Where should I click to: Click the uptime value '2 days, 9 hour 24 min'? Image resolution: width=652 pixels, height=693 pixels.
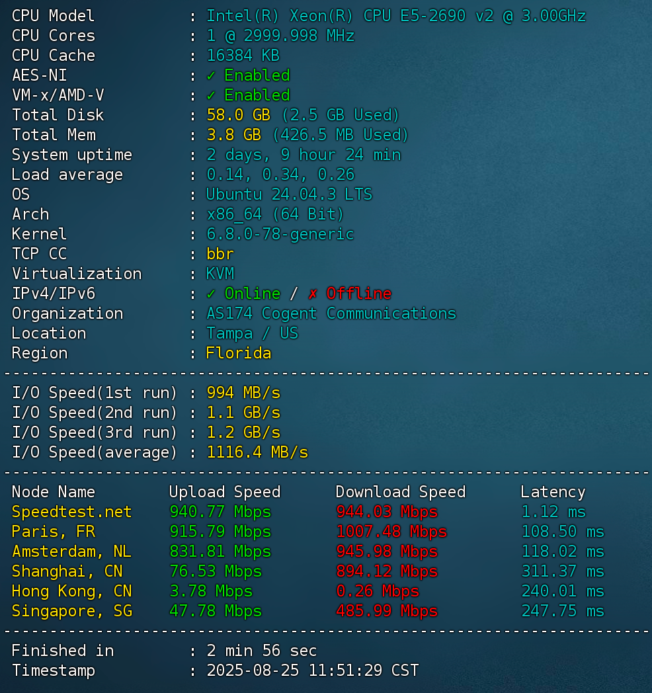304,155
